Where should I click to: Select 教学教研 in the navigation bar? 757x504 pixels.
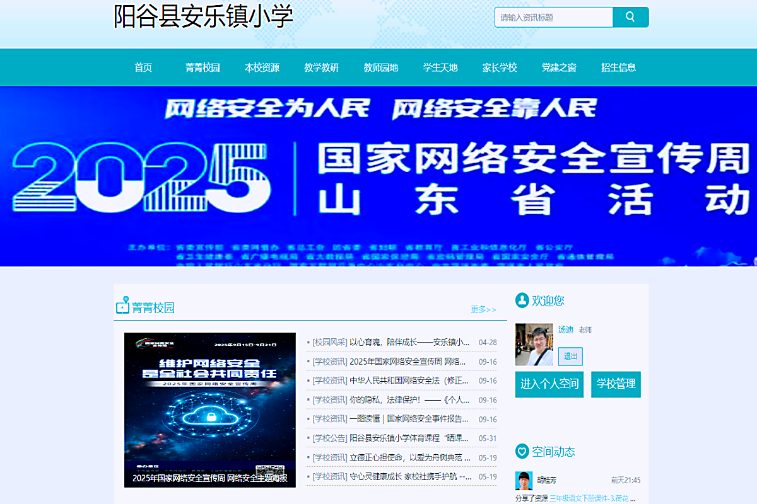click(x=321, y=67)
